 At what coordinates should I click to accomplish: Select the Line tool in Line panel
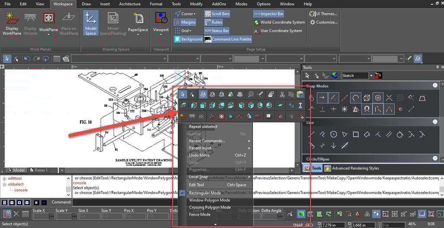point(311,135)
